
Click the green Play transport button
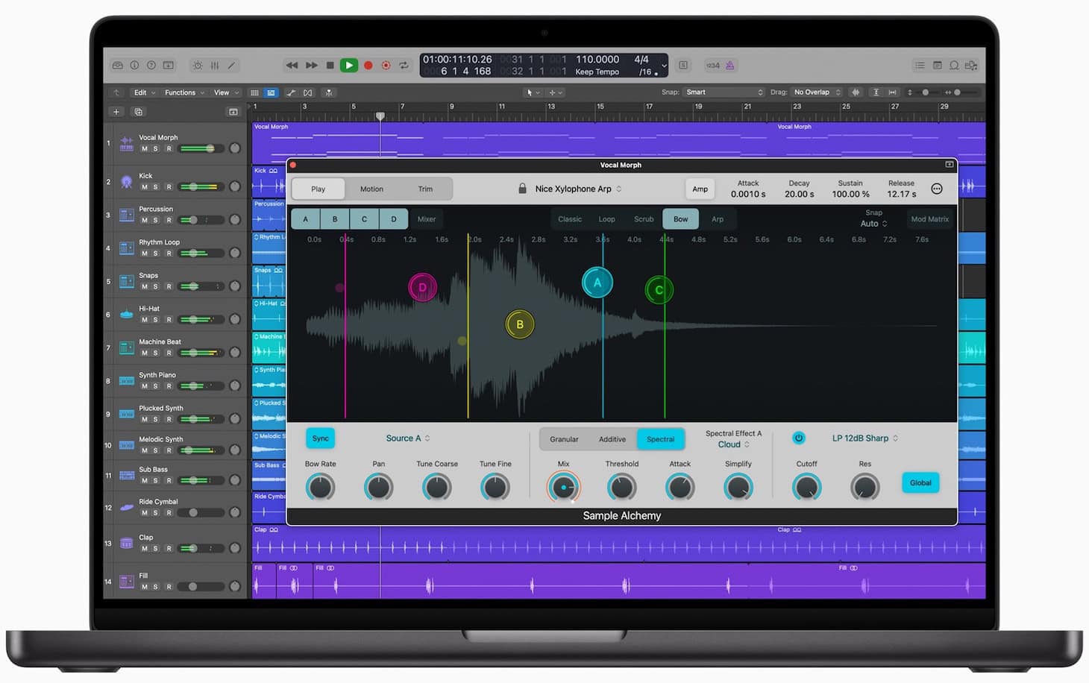(x=348, y=66)
